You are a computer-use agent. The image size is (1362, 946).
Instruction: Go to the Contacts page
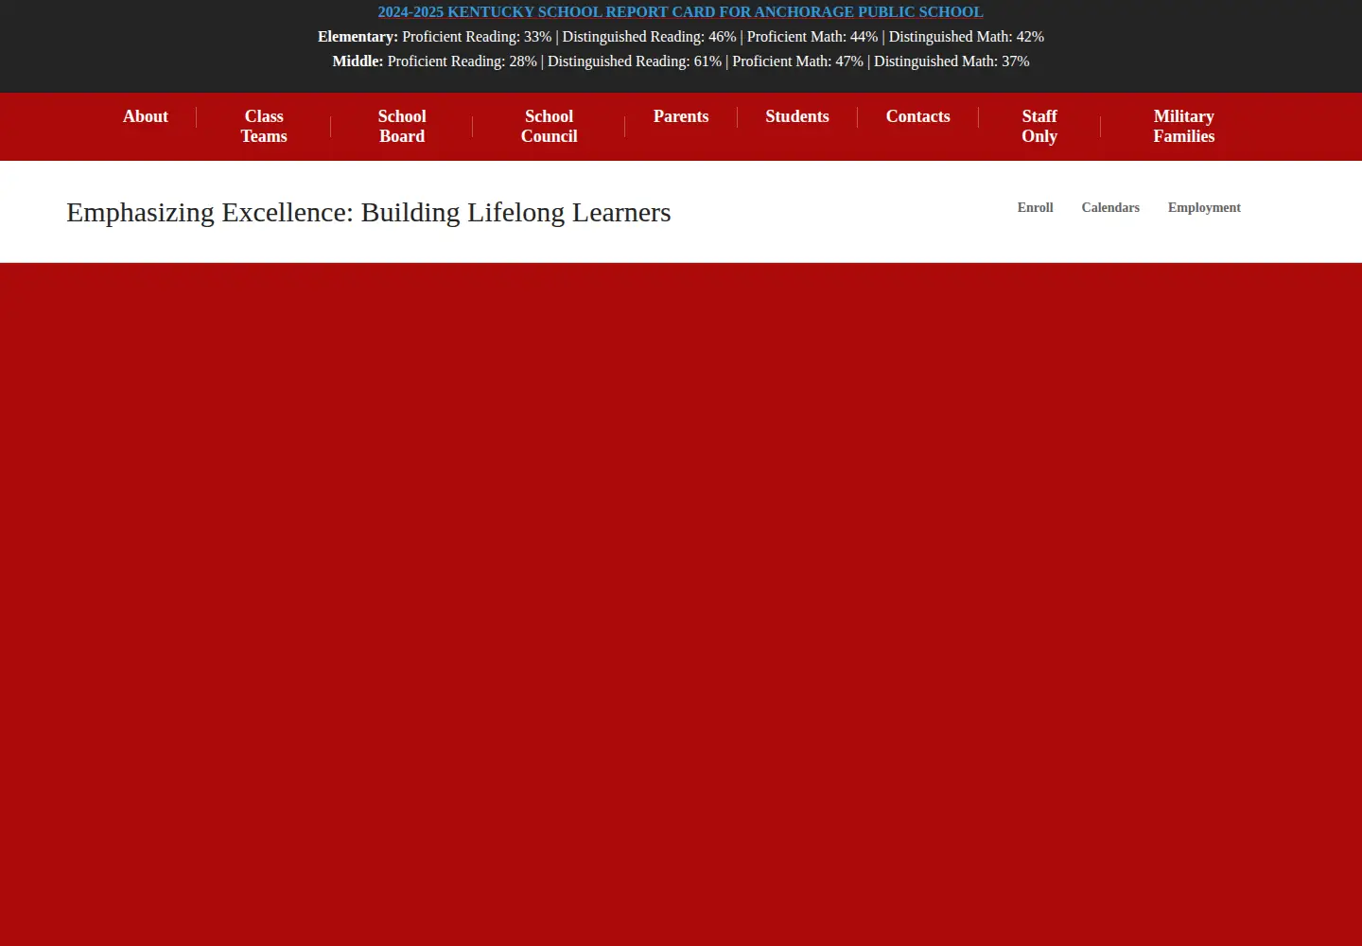point(917,116)
